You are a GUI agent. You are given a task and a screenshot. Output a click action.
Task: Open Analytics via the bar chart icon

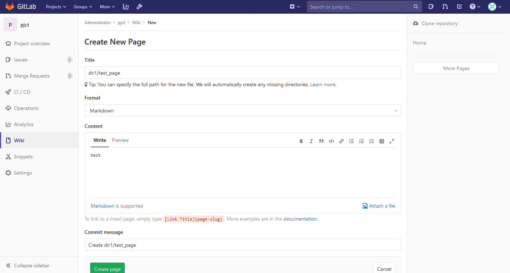tap(125, 6)
